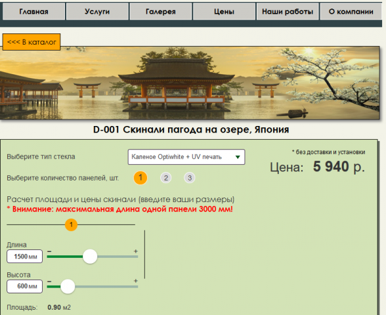Open the glass type dropdown

click(x=186, y=157)
